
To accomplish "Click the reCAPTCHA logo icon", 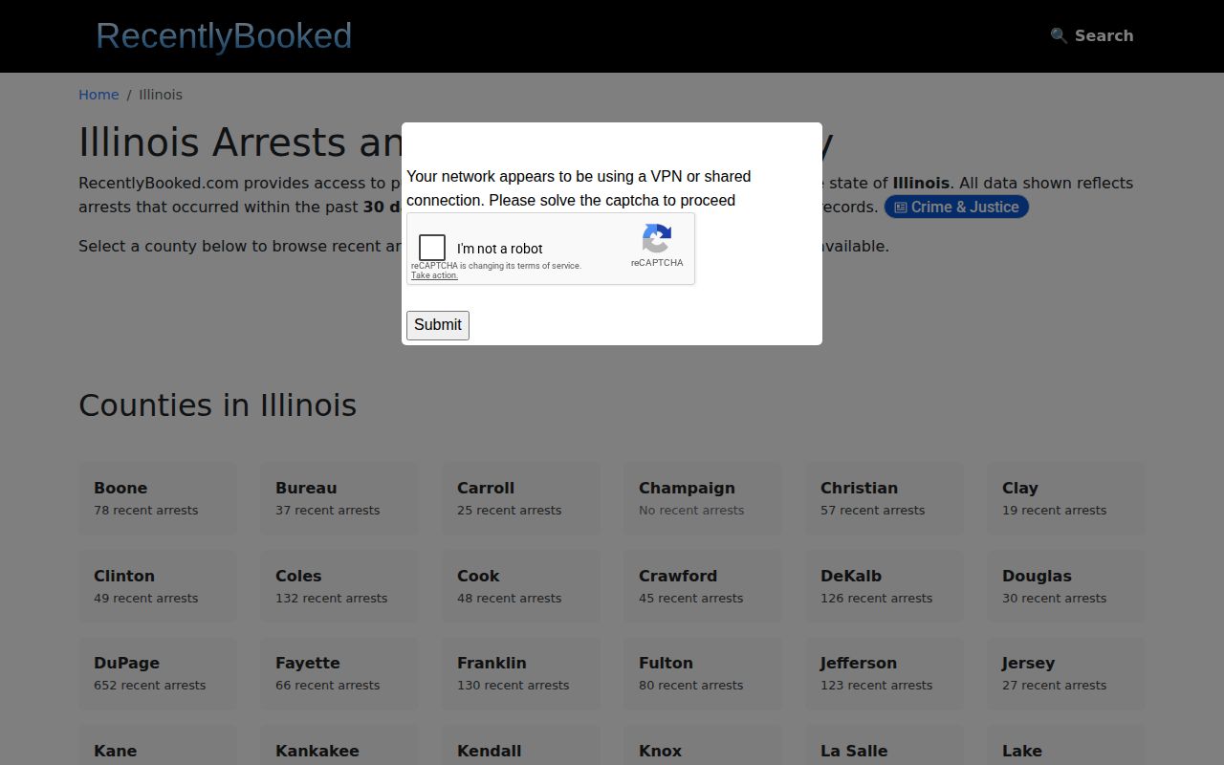I will (657, 238).
